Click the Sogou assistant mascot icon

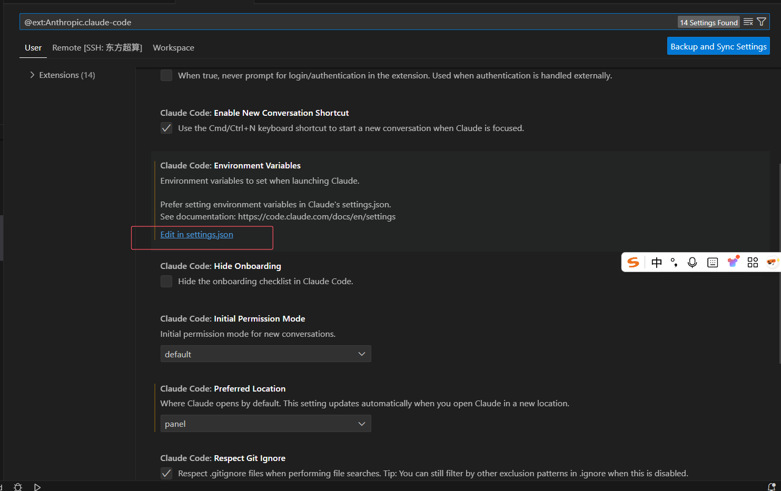point(773,262)
